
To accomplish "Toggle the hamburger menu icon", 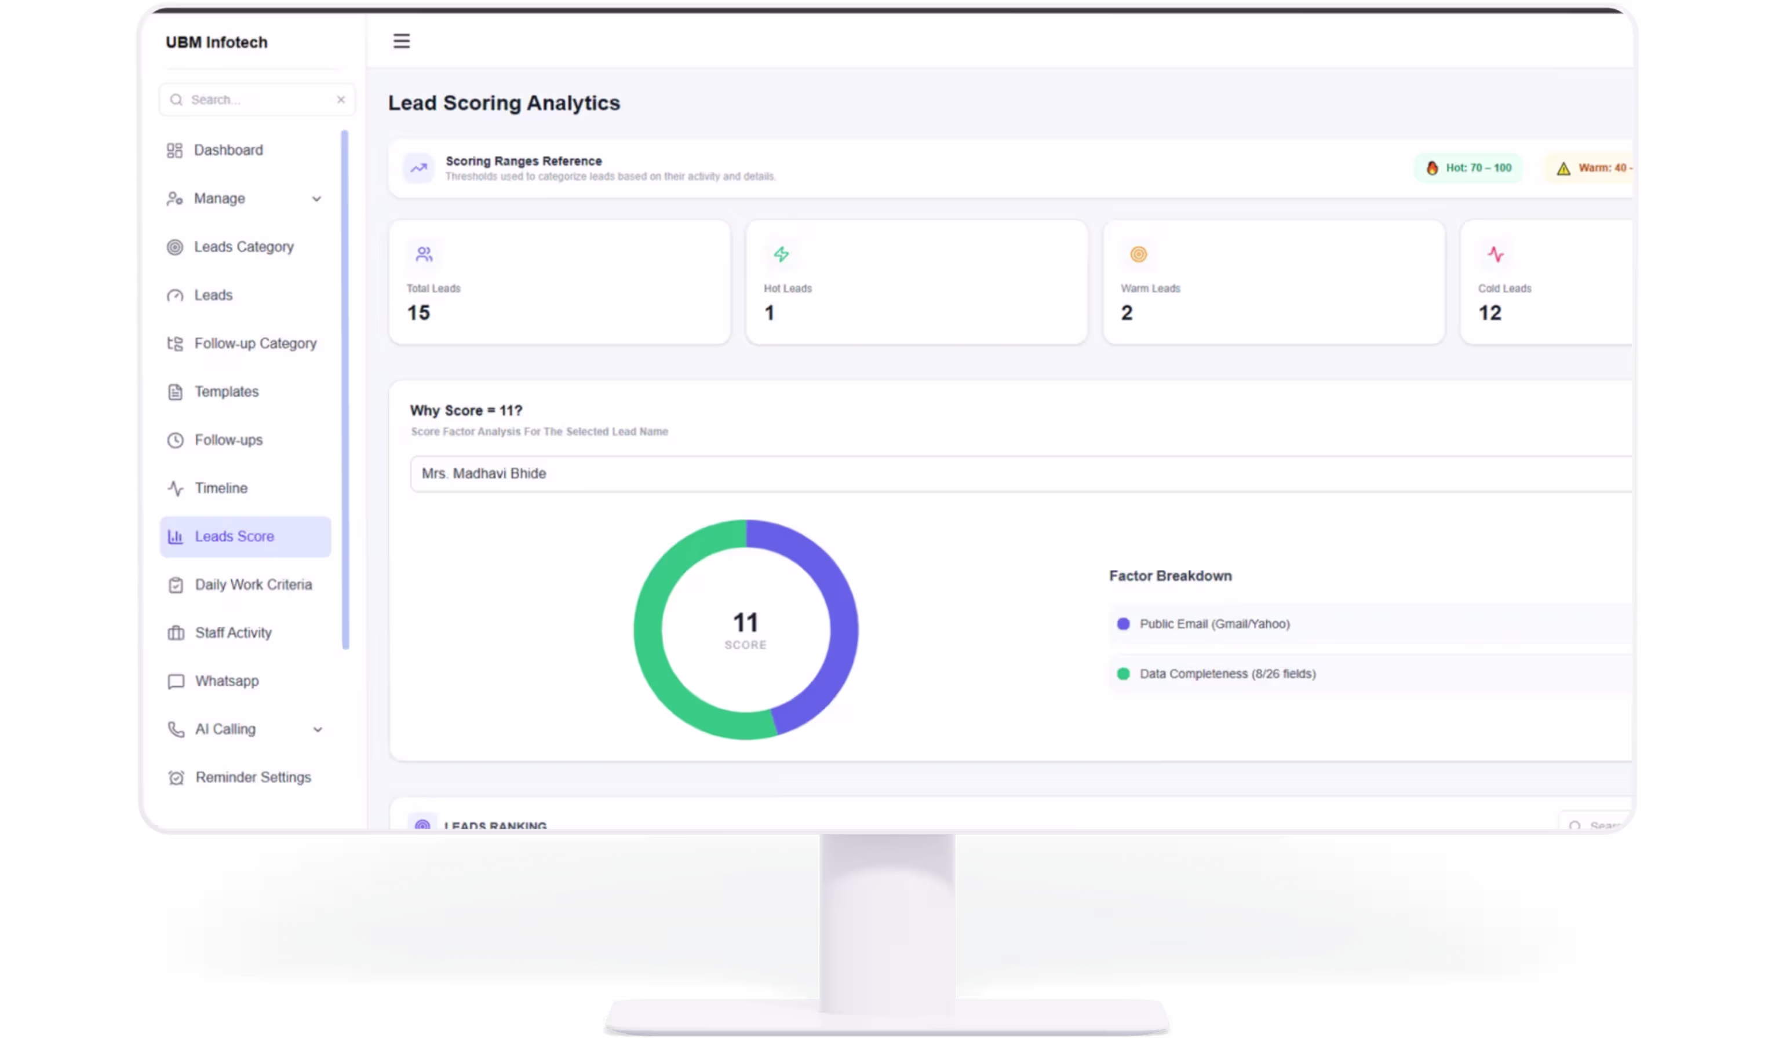I will [402, 41].
